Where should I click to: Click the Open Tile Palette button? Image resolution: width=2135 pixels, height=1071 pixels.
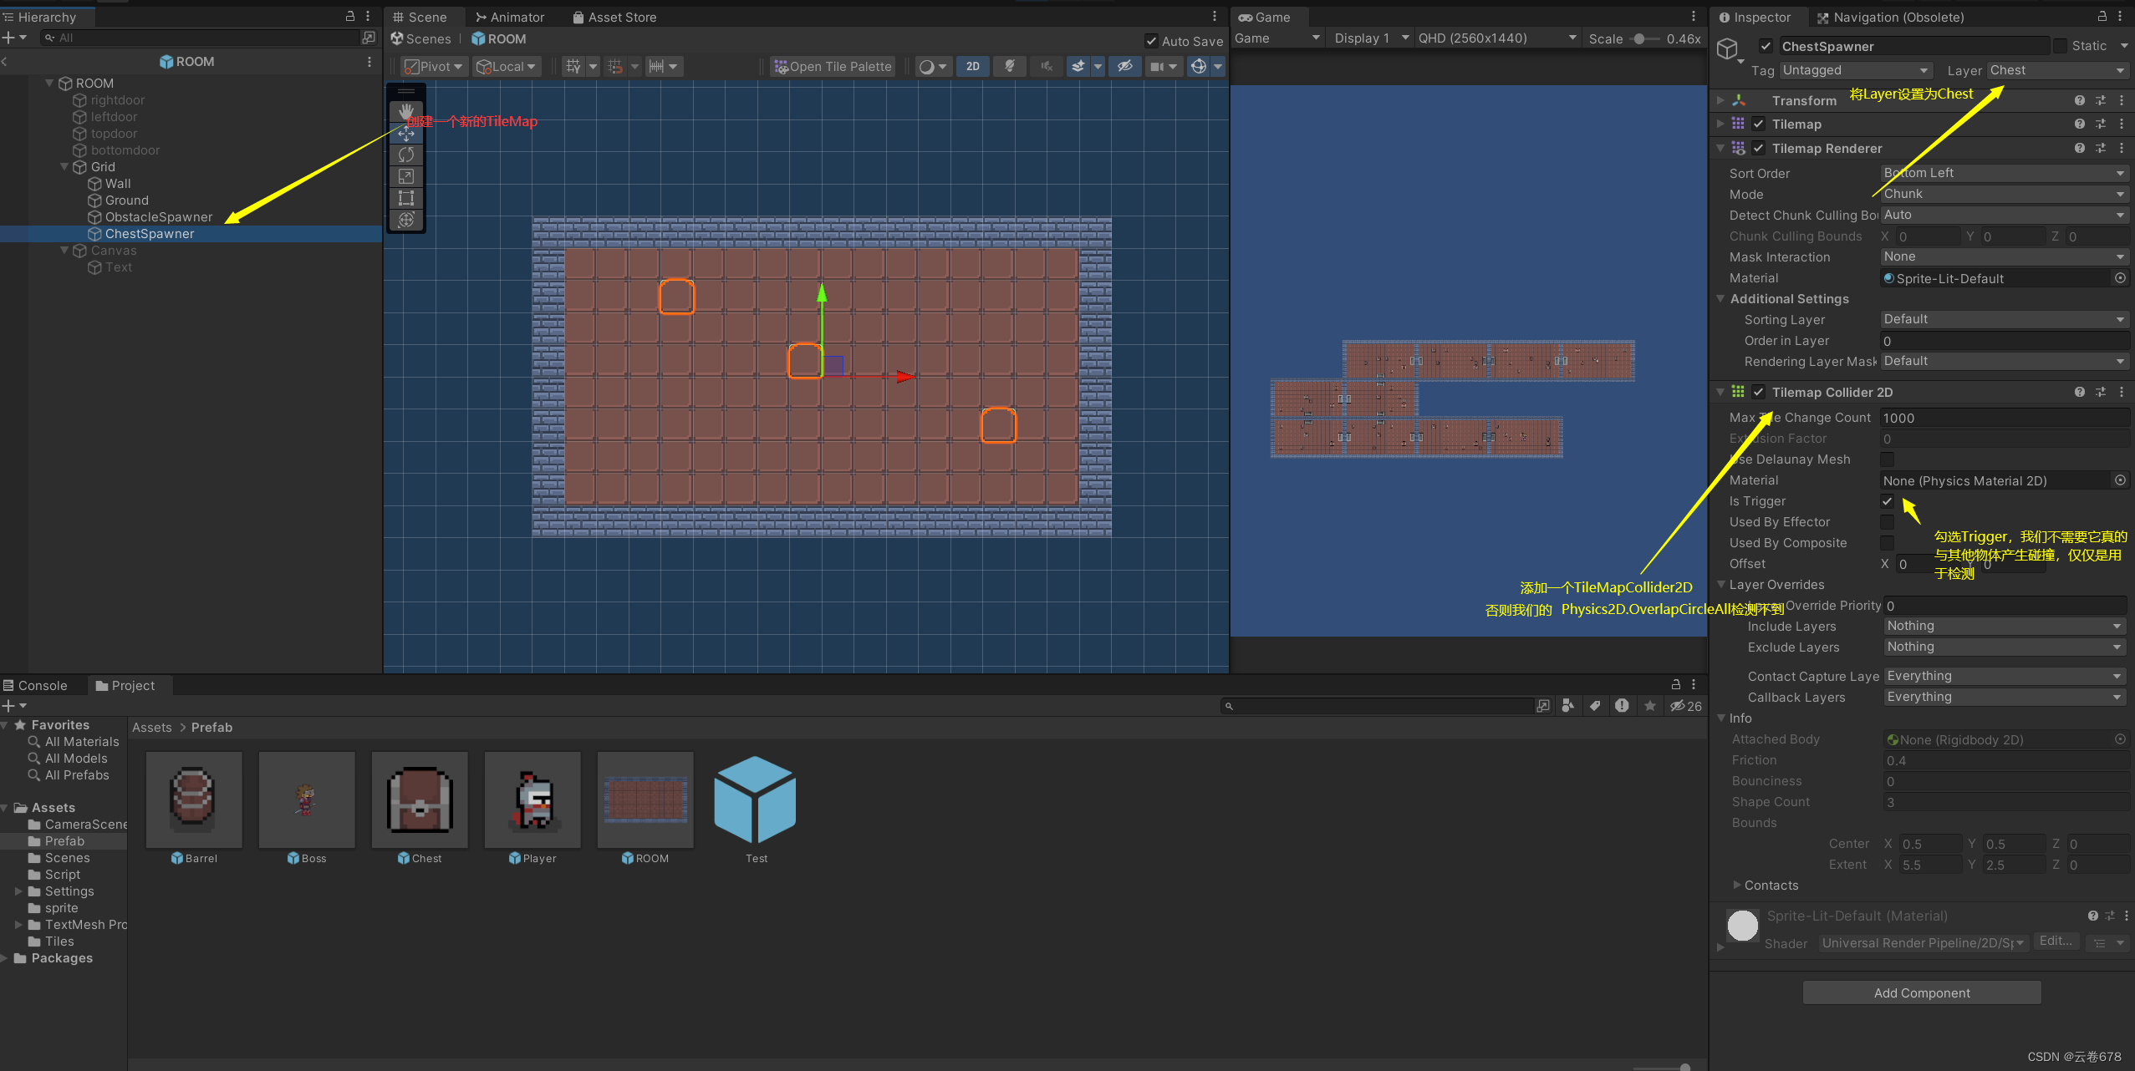pyautogui.click(x=832, y=66)
